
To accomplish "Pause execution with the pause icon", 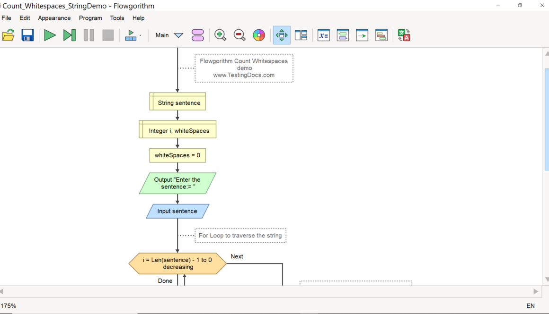I will (x=89, y=35).
